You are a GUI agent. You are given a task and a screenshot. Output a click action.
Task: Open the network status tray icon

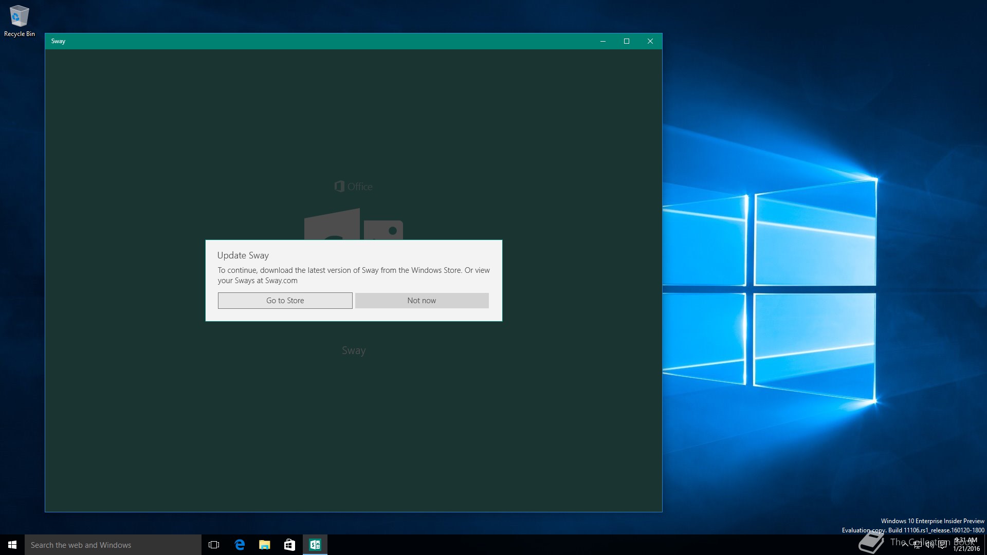(x=918, y=545)
